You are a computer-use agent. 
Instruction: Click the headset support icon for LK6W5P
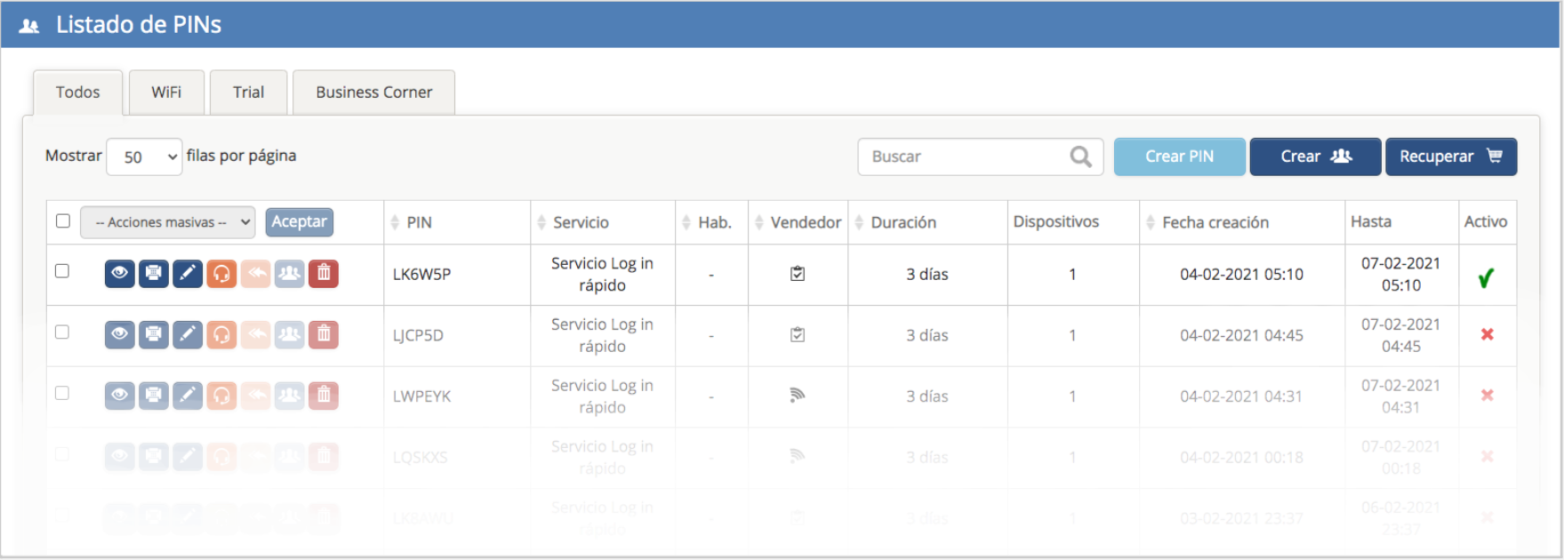tap(221, 273)
